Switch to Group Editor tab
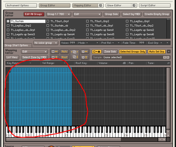 (x=54, y=5)
